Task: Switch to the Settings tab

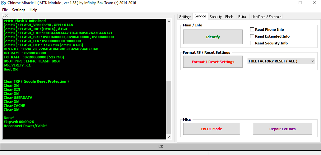Action: 185,17
